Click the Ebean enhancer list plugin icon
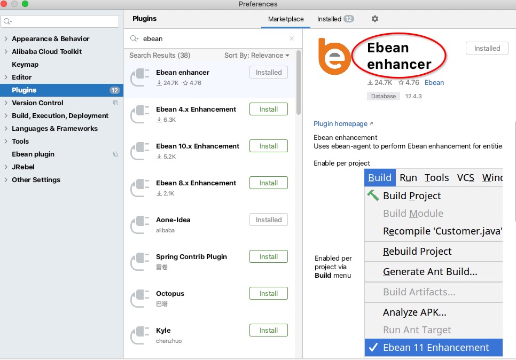Image resolution: width=516 pixels, height=360 pixels. pyautogui.click(x=140, y=77)
